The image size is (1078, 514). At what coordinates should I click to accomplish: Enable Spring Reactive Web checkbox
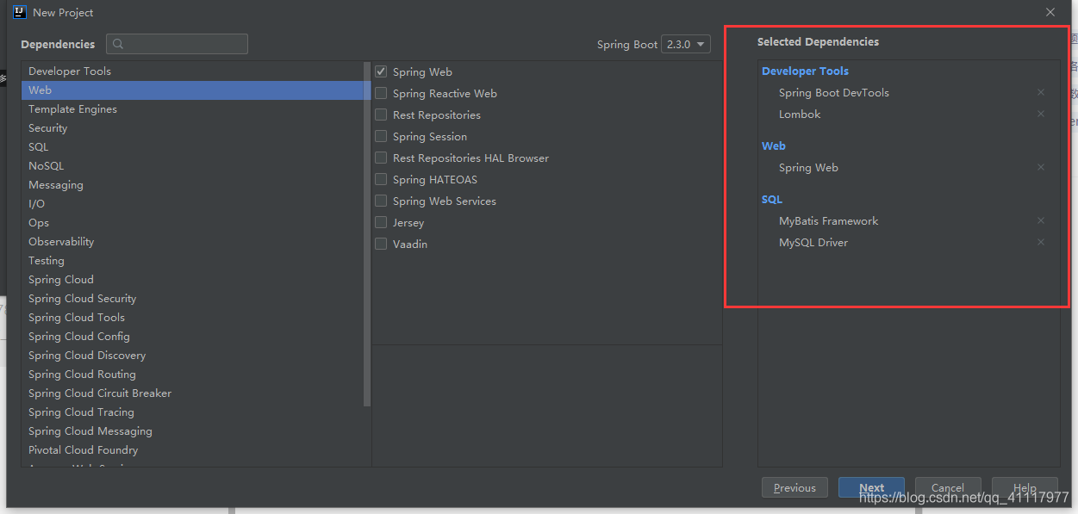pos(381,93)
